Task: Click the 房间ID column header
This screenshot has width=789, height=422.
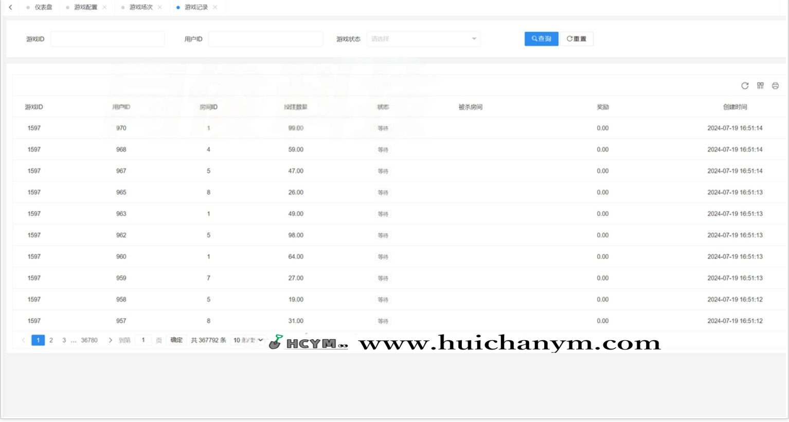Action: (208, 107)
